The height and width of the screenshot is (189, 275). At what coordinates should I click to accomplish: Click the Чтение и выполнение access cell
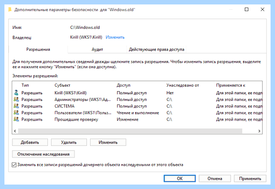(x=138, y=113)
